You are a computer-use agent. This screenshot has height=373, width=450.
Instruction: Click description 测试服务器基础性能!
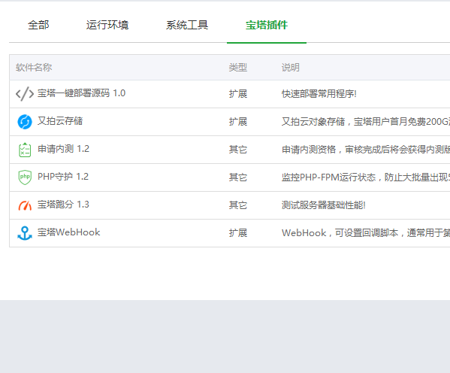coord(324,205)
